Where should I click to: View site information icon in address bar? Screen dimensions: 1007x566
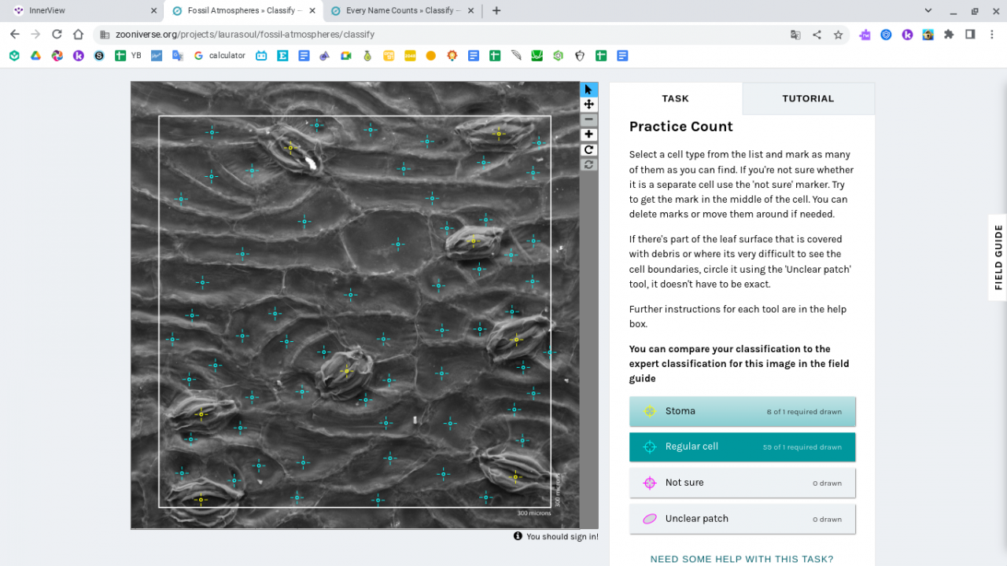coord(105,35)
